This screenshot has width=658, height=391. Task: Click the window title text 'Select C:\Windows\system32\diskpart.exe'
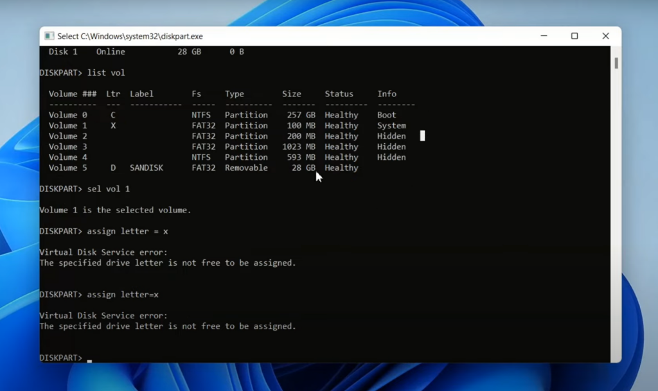pyautogui.click(x=130, y=37)
